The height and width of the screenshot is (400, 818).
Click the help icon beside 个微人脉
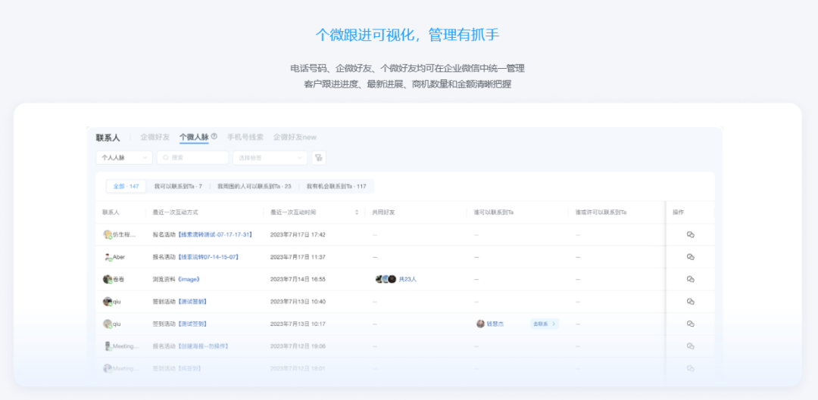coord(214,137)
